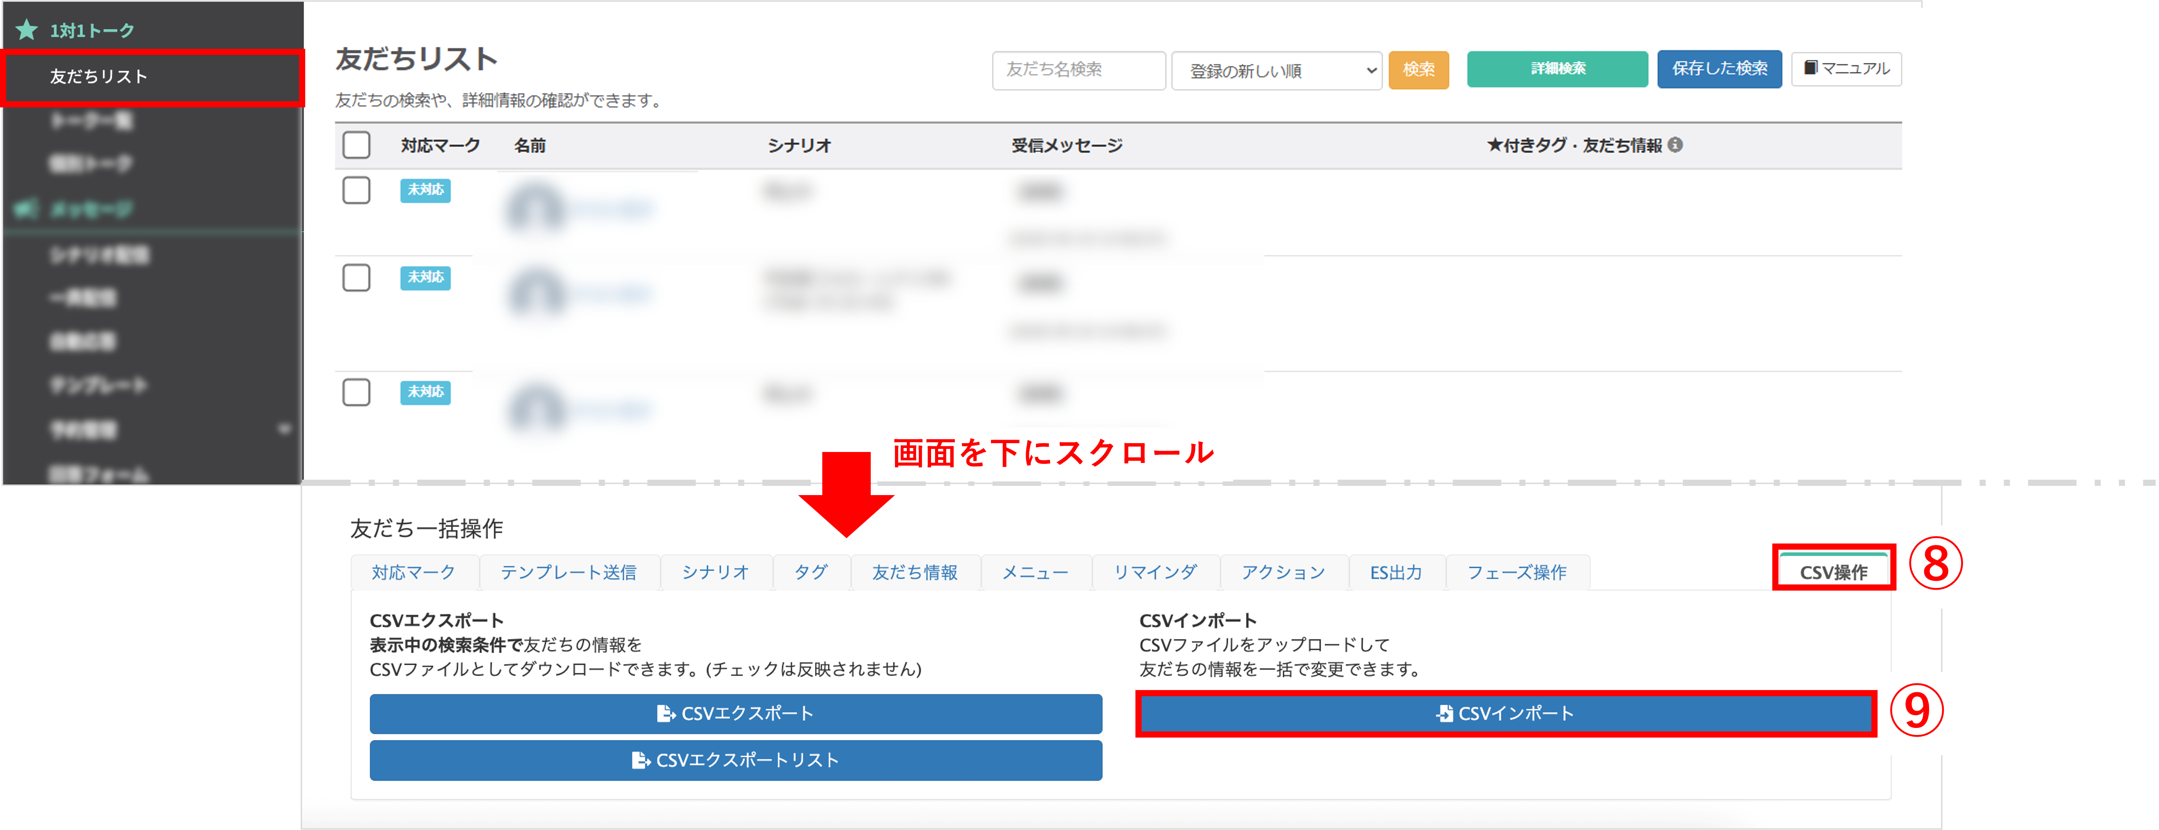Click the info icon next to 友だち情報 header
2159x830 pixels.
(x=1675, y=145)
